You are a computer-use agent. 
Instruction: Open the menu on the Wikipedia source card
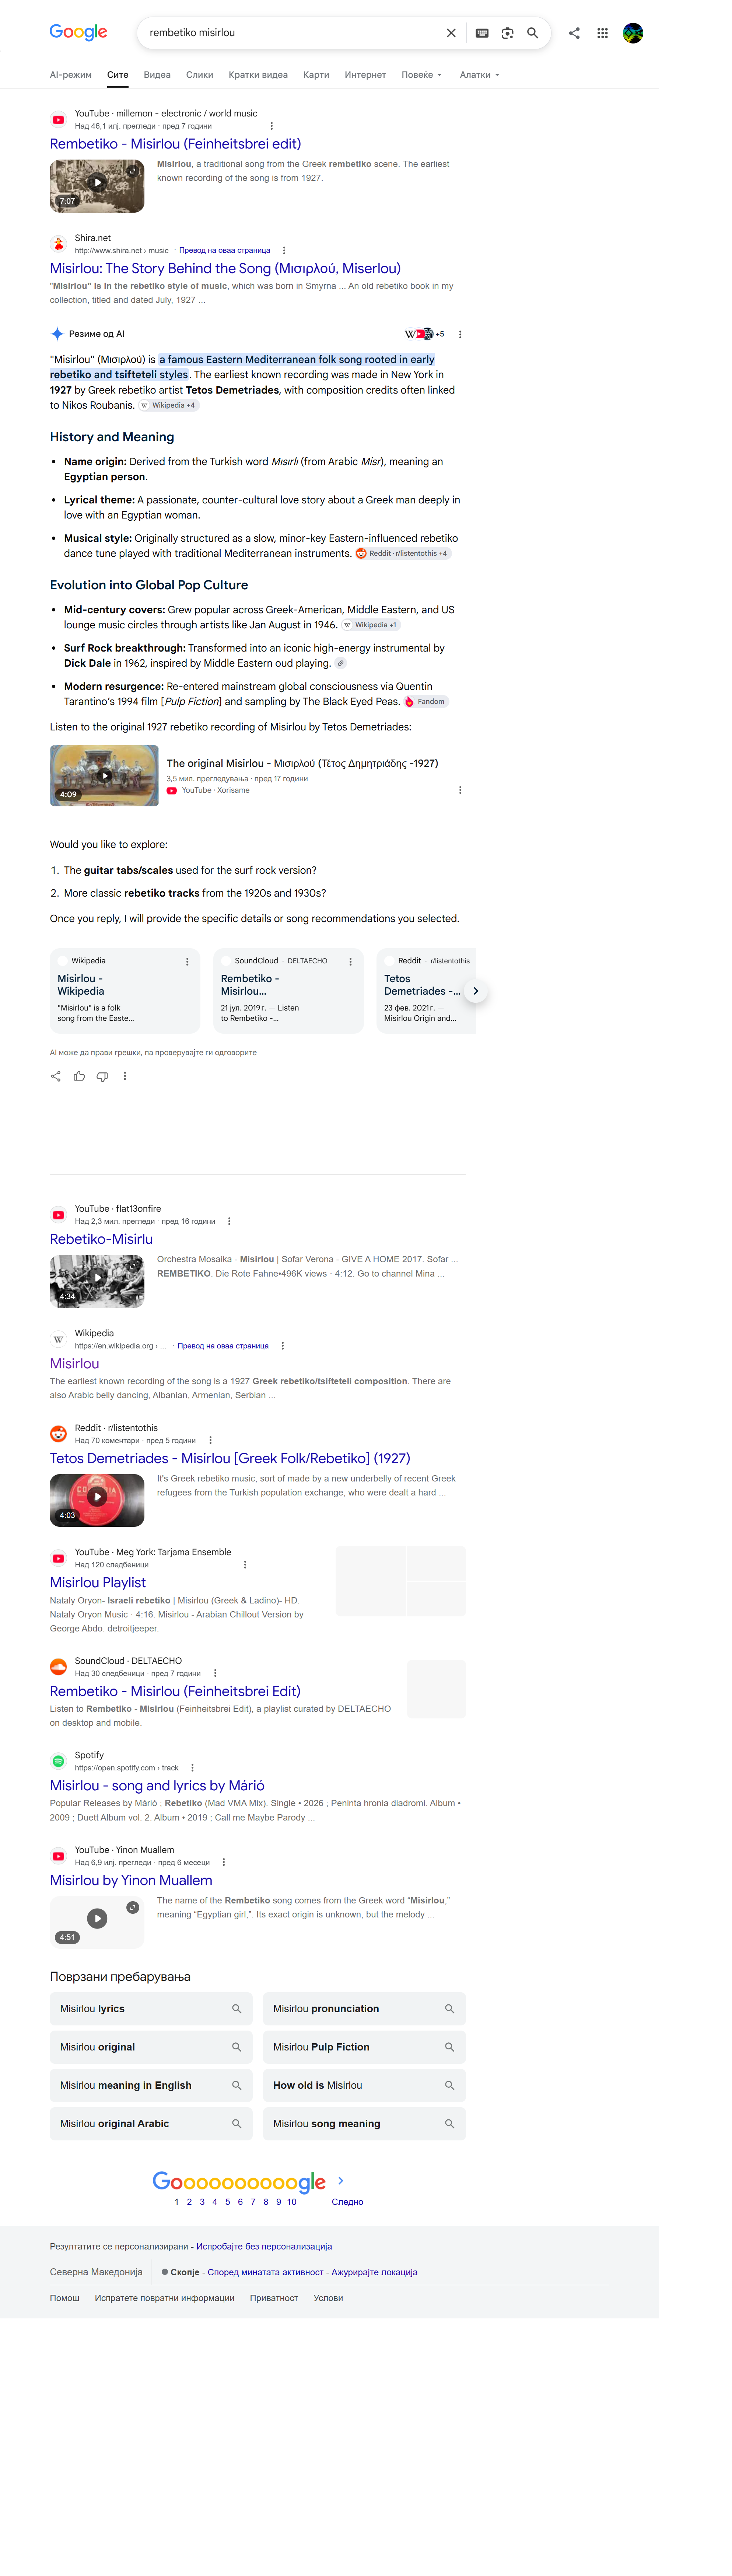187,961
